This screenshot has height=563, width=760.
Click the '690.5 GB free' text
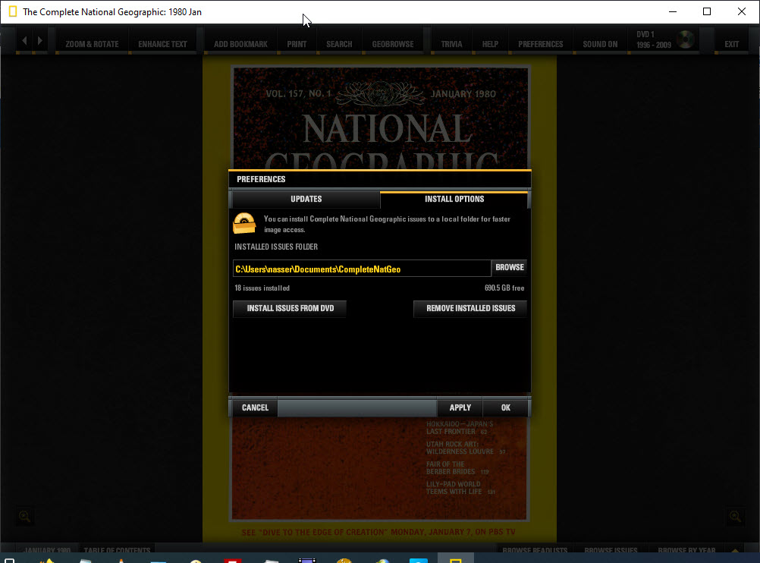pyautogui.click(x=504, y=288)
